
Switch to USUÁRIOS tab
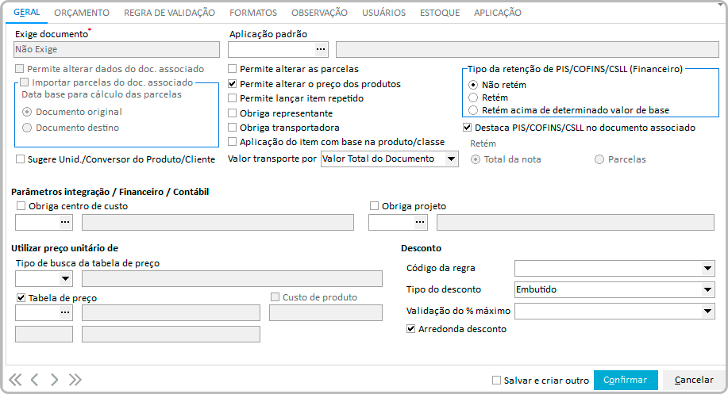pyautogui.click(x=384, y=13)
